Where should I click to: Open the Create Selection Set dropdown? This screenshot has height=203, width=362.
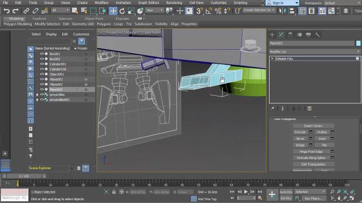coord(259,10)
